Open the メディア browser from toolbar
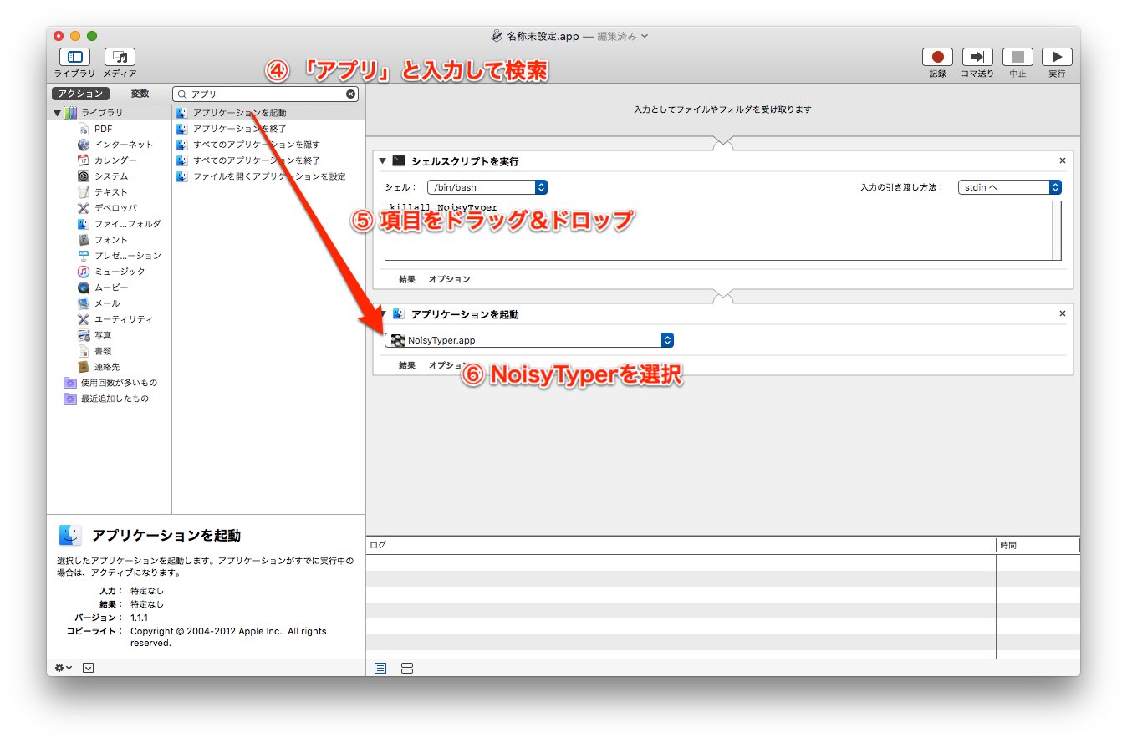Screen dimensions: 1127x743 pyautogui.click(x=120, y=57)
